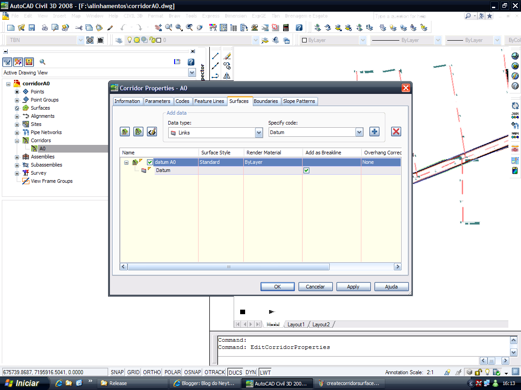
Task: Open the QuickCalc calculator icon
Action: [286, 28]
